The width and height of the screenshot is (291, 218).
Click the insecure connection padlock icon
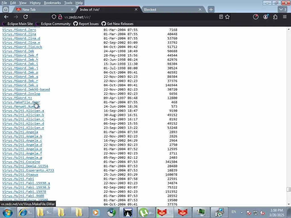point(60,17)
